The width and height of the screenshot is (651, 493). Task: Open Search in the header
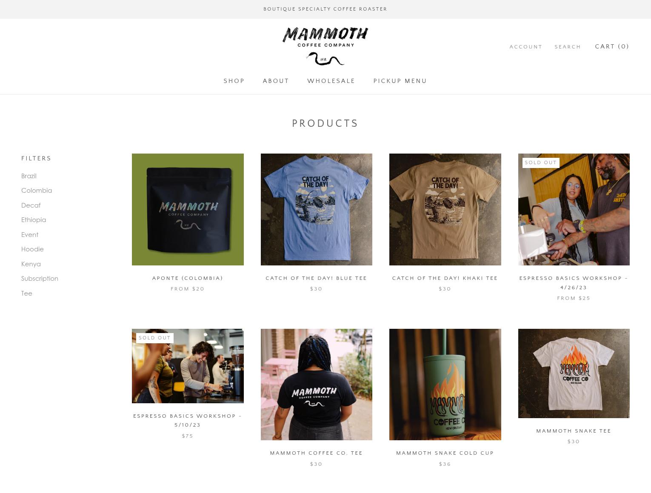pos(568,47)
